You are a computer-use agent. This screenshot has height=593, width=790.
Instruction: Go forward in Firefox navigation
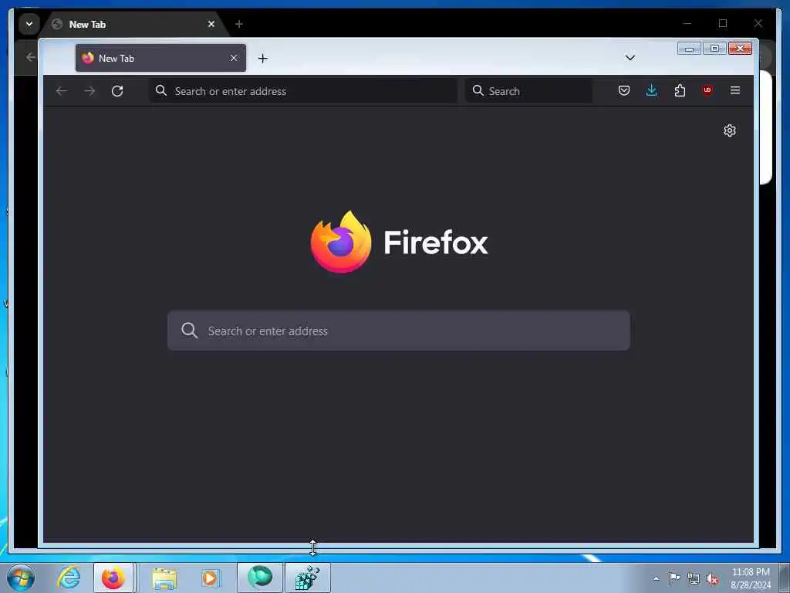pos(89,91)
